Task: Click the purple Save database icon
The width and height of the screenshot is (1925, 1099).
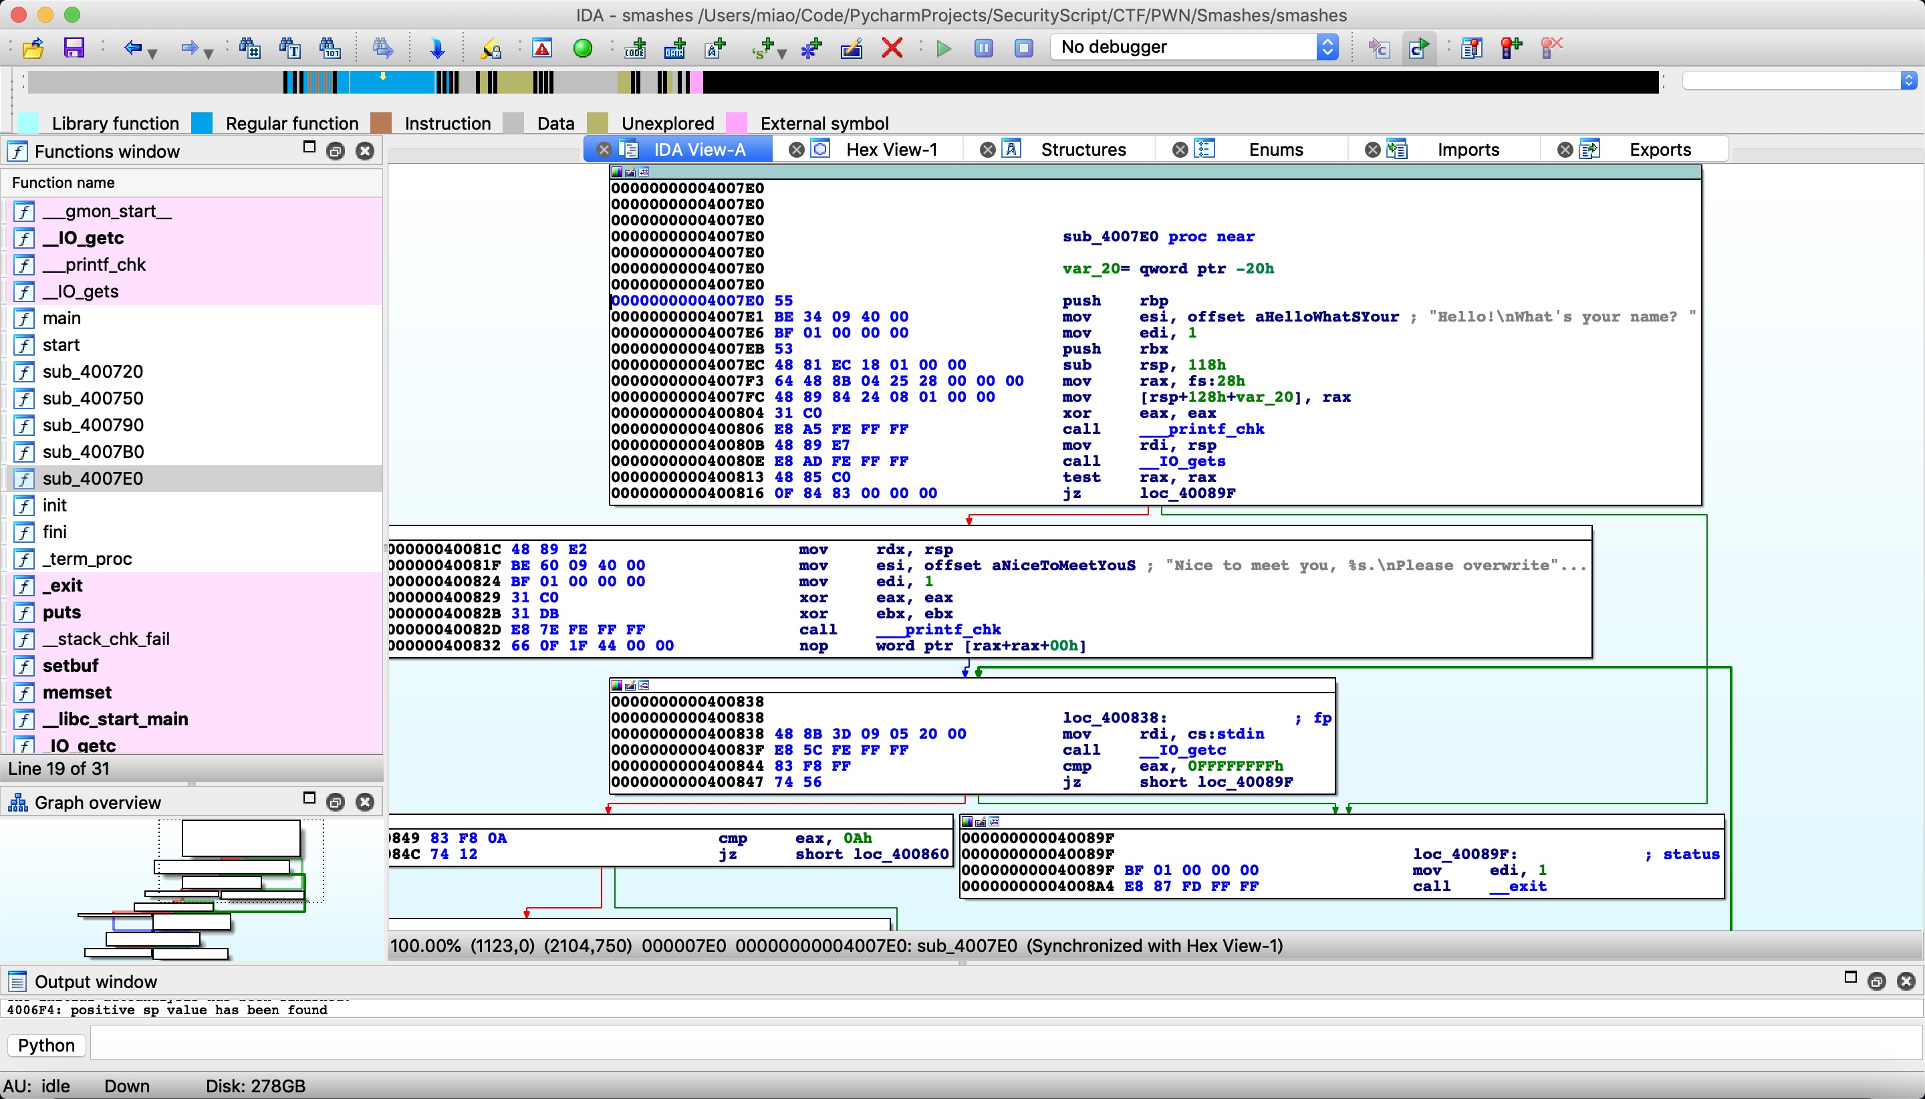Action: [x=74, y=48]
